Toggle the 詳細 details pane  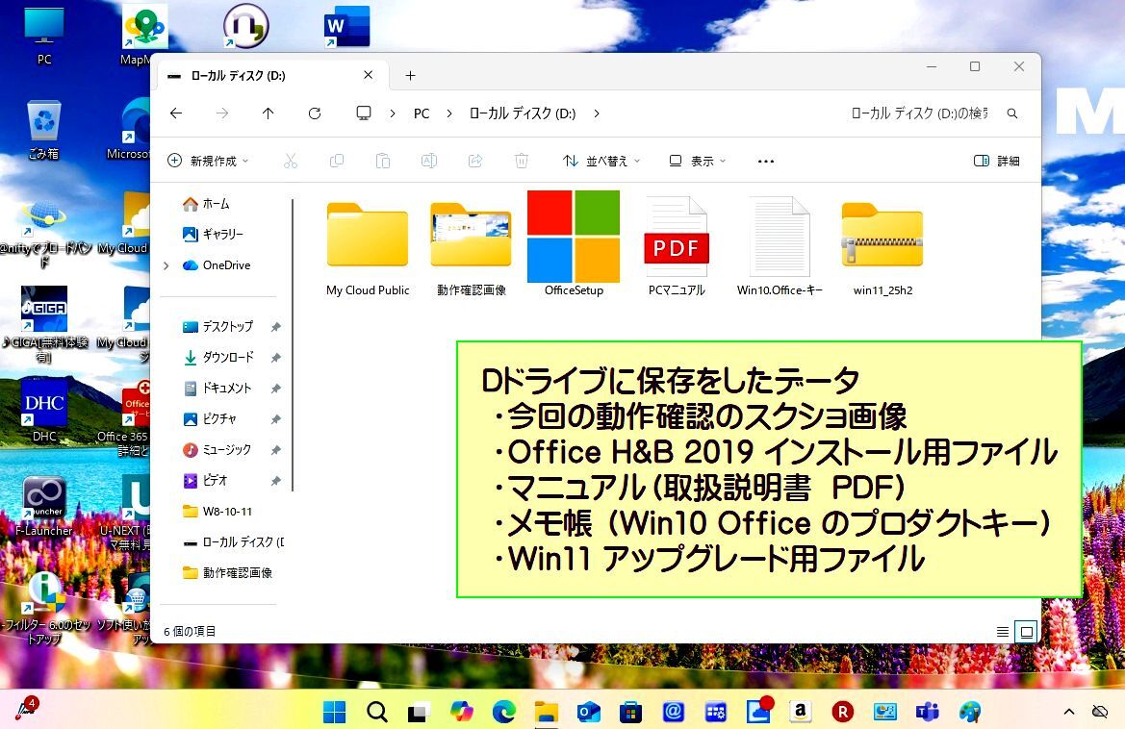pyautogui.click(x=997, y=161)
